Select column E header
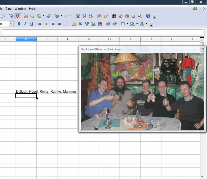207x179 pixels. (x=47, y=39)
